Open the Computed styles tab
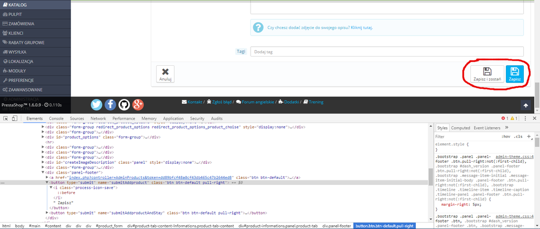Screen dimensions: 540x229 (x=461, y=128)
